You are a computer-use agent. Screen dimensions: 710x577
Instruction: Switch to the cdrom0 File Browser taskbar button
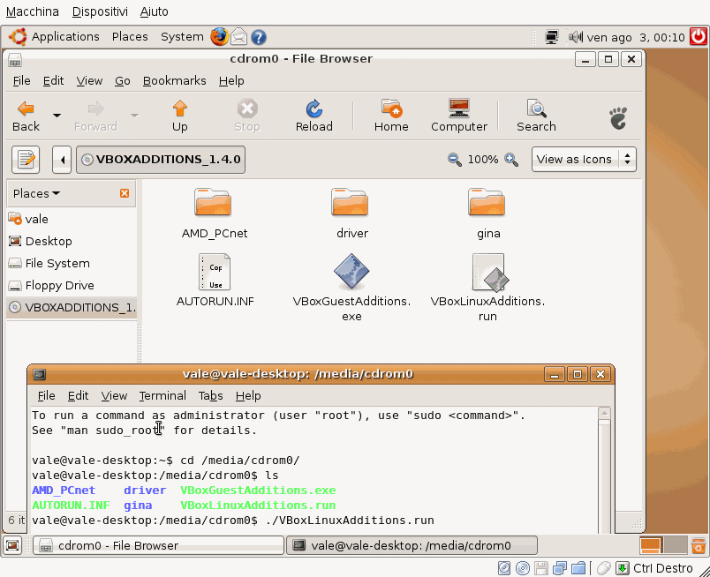[x=158, y=545]
